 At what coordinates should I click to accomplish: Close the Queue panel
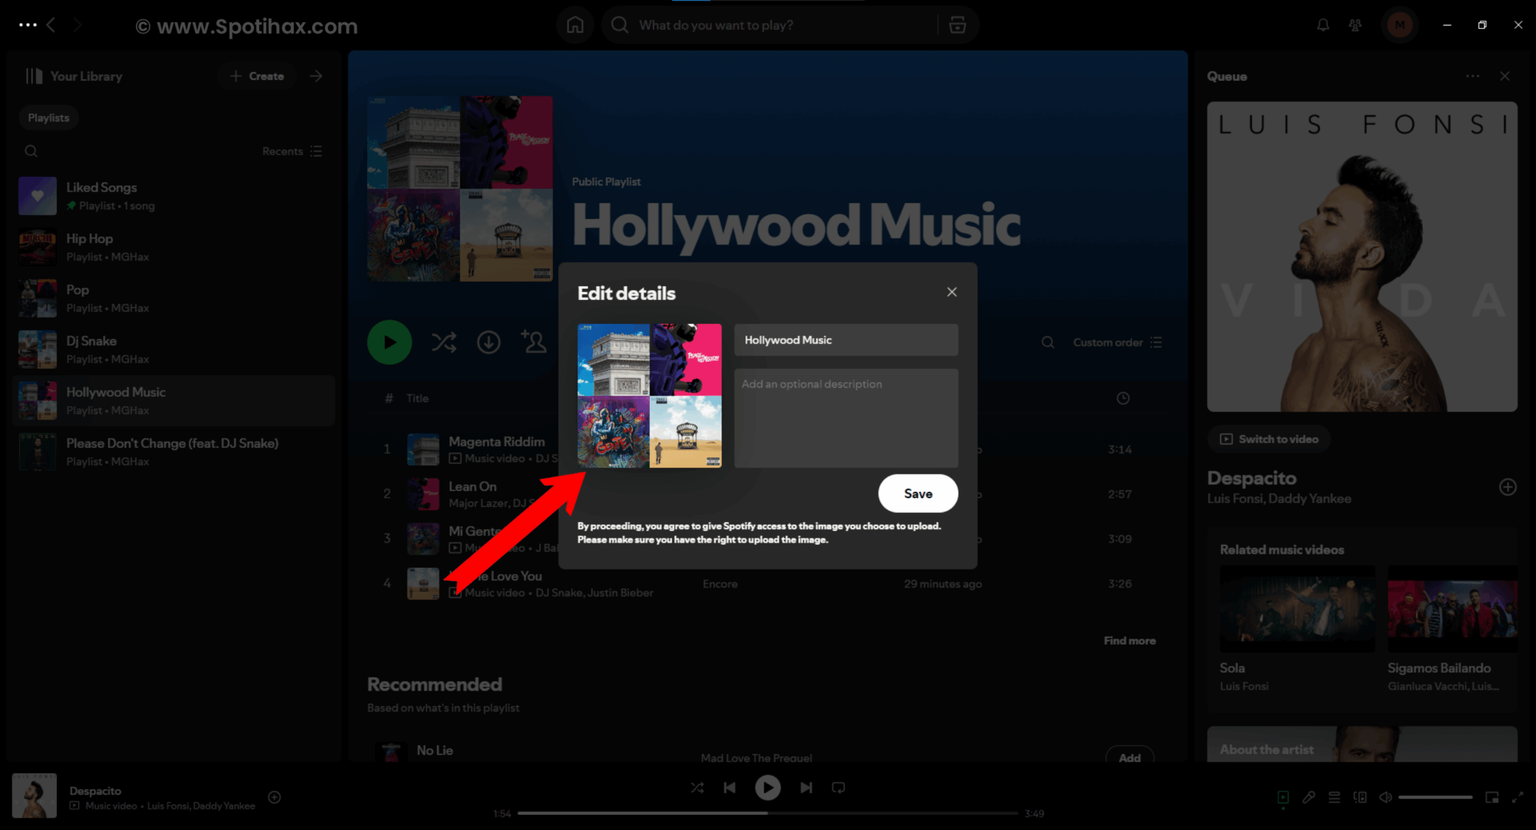coord(1505,76)
